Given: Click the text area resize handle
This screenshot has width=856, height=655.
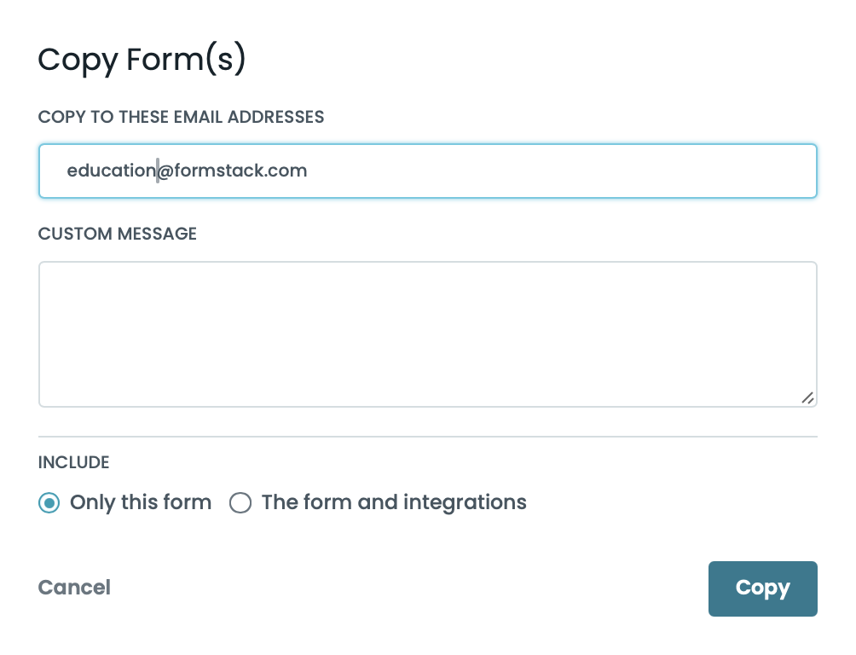Looking at the screenshot, I should (x=807, y=397).
